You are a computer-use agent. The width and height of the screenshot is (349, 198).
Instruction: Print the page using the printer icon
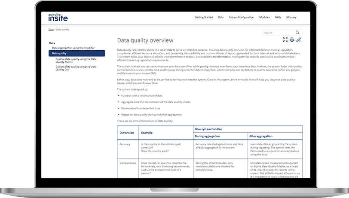292,40
